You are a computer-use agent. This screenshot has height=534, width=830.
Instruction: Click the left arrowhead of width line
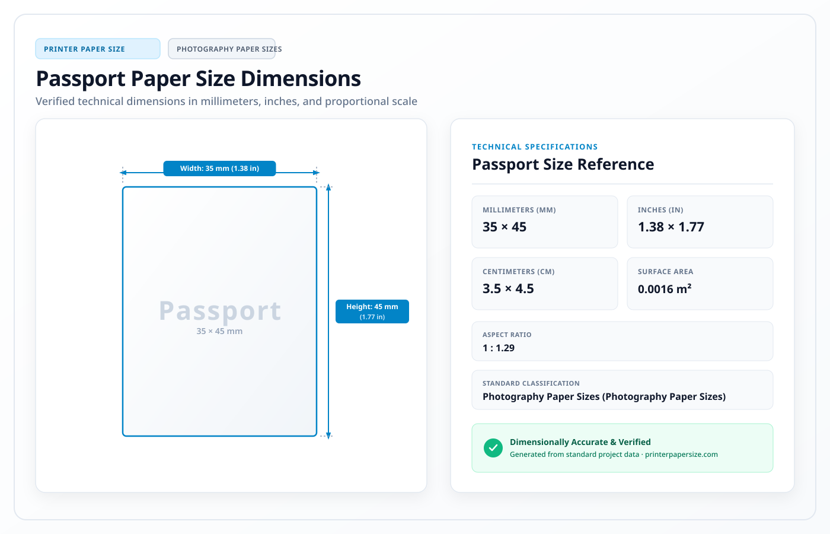click(x=123, y=173)
